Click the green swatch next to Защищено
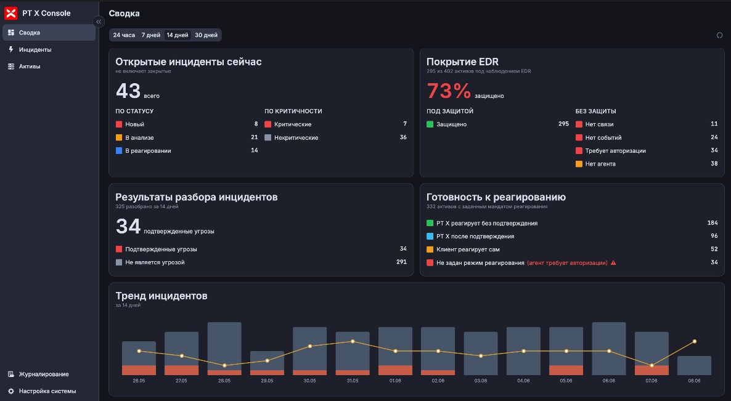The image size is (731, 401). [x=430, y=124]
